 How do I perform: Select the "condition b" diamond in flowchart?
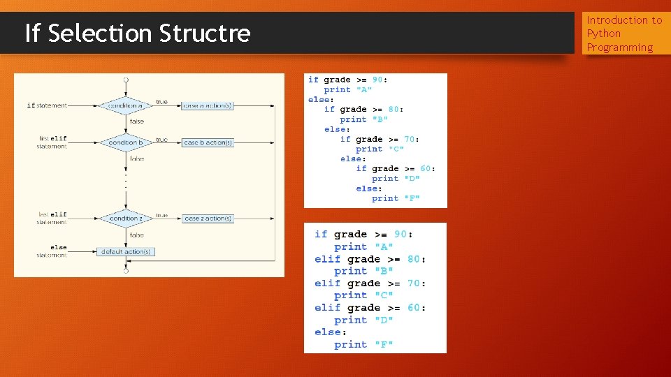pos(125,142)
